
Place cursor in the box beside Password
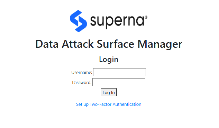[119, 82]
